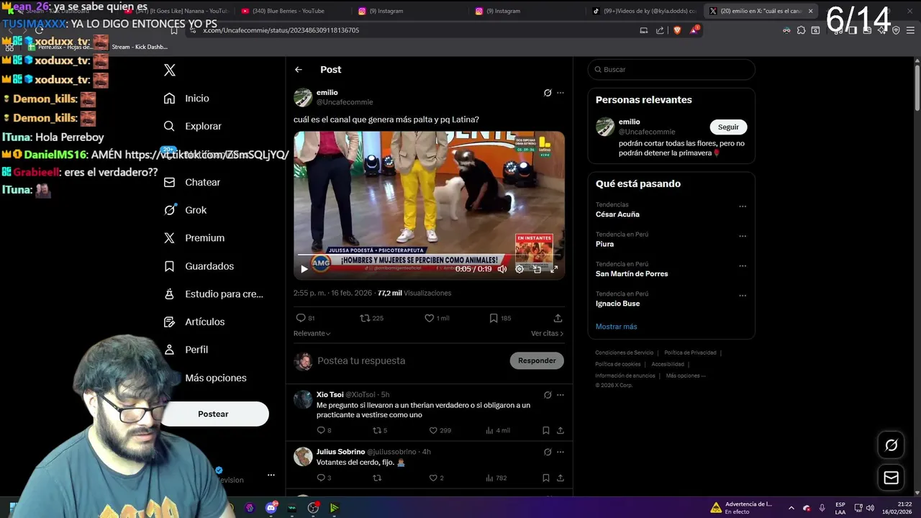This screenshot has width=921, height=518.
Task: Open video settings gear
Action: pos(520,269)
